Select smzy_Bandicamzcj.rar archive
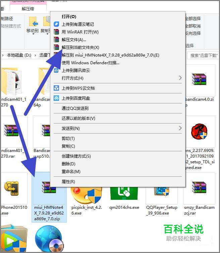The height and width of the screenshot is (253, 220). click(199, 194)
